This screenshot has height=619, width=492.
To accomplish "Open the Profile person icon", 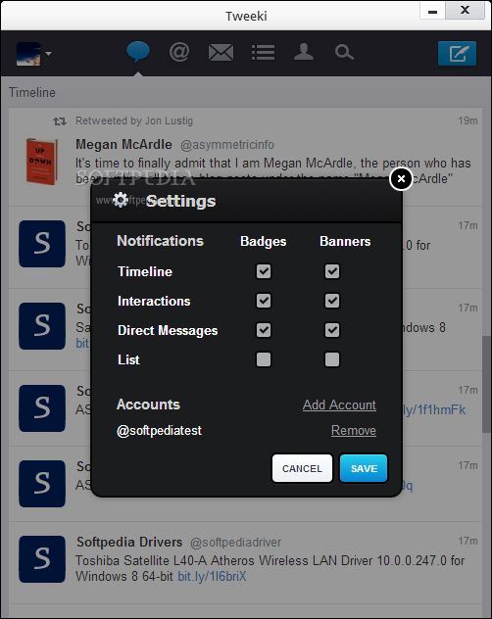I will (x=304, y=52).
